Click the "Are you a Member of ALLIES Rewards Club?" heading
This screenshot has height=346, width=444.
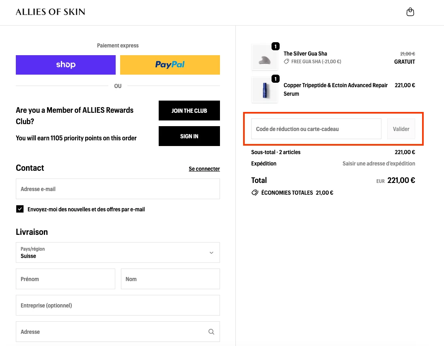(74, 116)
